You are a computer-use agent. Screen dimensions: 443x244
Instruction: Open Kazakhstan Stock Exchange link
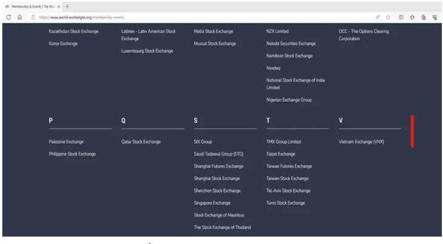(73, 31)
